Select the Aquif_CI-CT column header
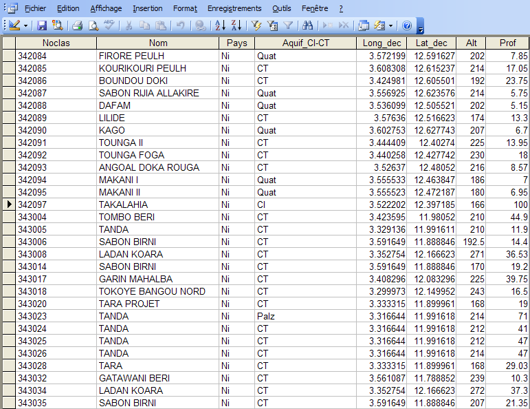Viewport: 530px width, 409px height. click(x=306, y=43)
